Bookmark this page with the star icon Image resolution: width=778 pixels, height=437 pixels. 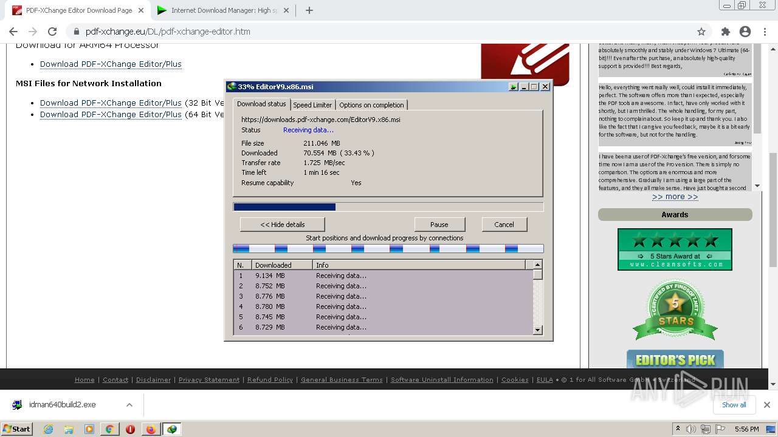(701, 32)
